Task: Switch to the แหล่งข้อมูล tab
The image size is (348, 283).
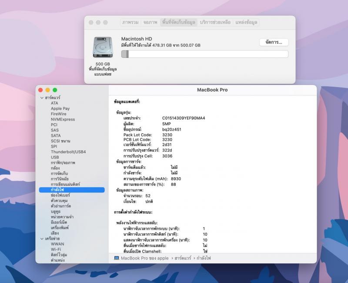Action: [246, 22]
